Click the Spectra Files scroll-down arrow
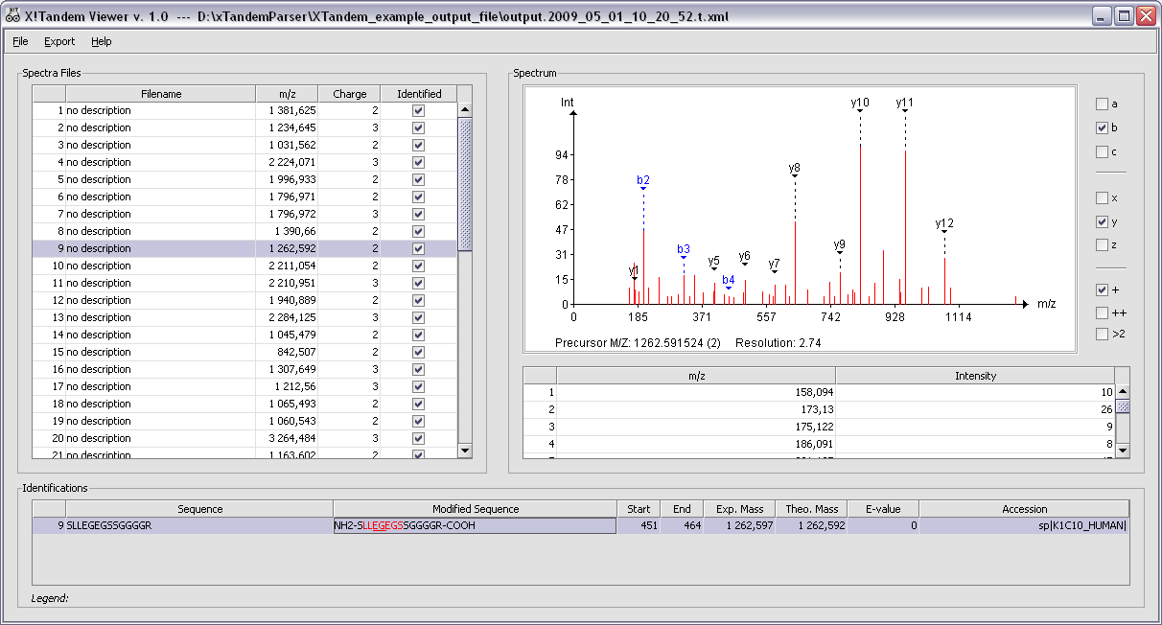The width and height of the screenshot is (1162, 625). tap(465, 449)
